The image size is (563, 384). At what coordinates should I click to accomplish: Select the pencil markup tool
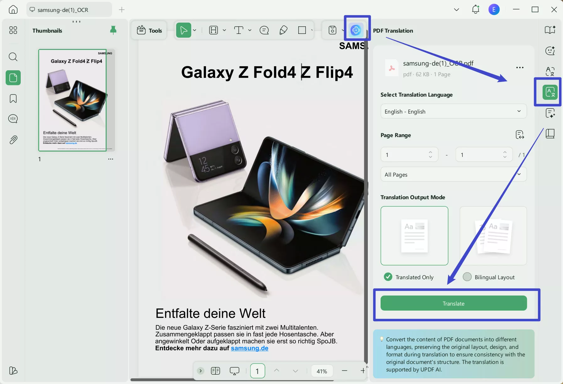coord(283,30)
